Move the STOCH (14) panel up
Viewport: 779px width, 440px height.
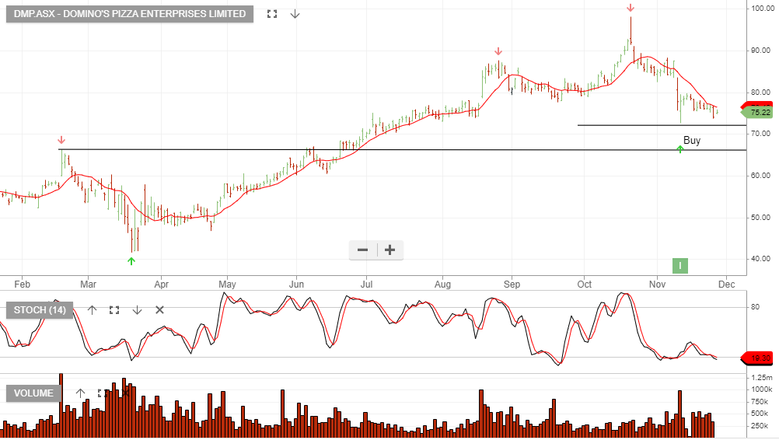point(92,310)
